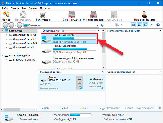163x123 pixels.
Task: Click tree horizontal scrollbar right arrow
Action: pos(36,109)
